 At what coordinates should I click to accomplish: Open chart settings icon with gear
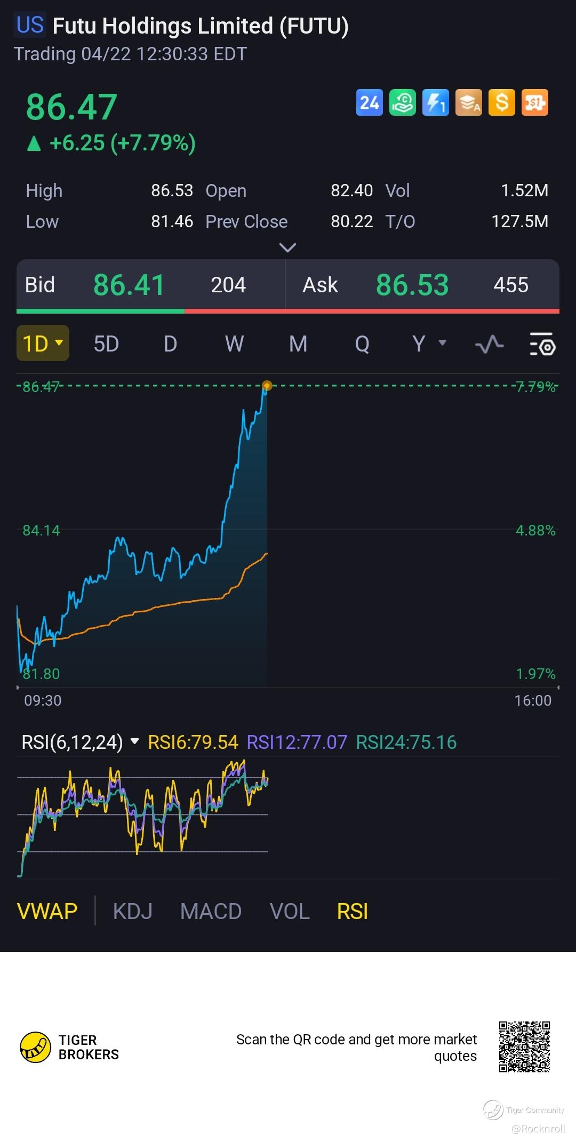coord(543,344)
